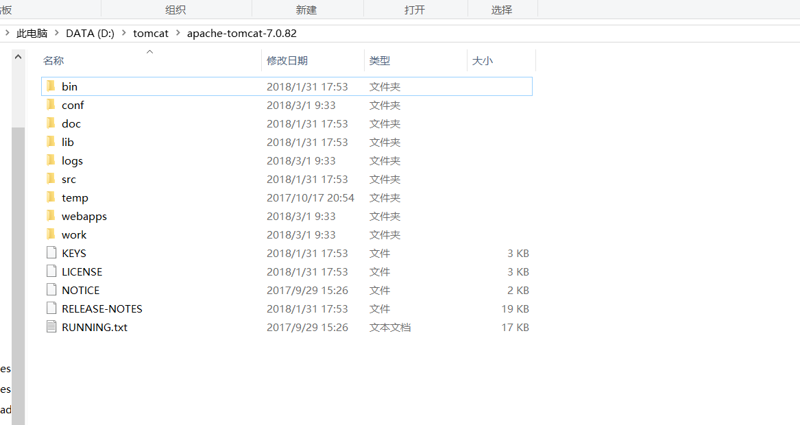Select the logs folder name
800x425 pixels.
72,160
